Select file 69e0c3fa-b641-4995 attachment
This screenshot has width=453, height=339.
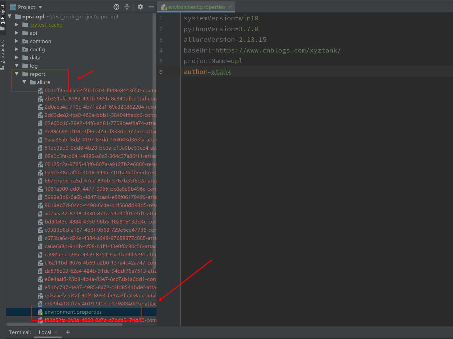(x=100, y=156)
